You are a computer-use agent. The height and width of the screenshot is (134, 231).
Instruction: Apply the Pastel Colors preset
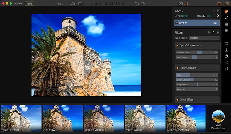[145, 118]
